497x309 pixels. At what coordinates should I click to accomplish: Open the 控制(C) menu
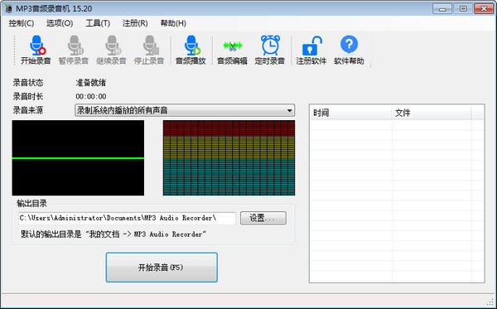(22, 23)
